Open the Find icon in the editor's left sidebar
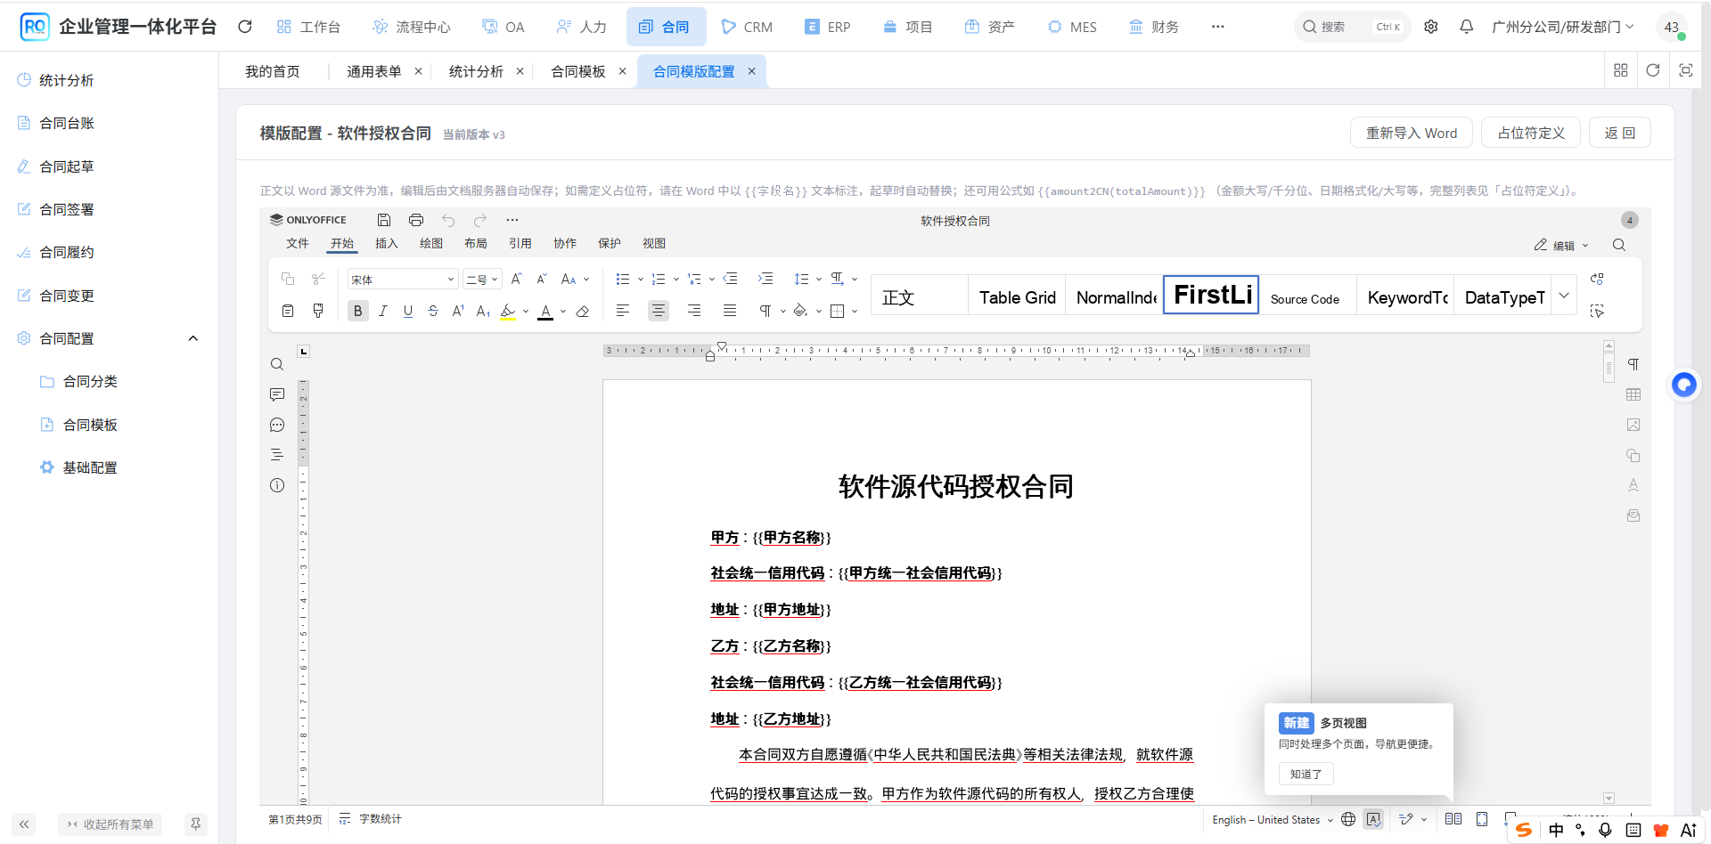This screenshot has width=1711, height=844. pos(277,364)
